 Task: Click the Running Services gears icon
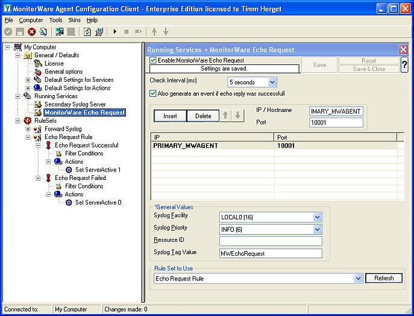(28, 96)
